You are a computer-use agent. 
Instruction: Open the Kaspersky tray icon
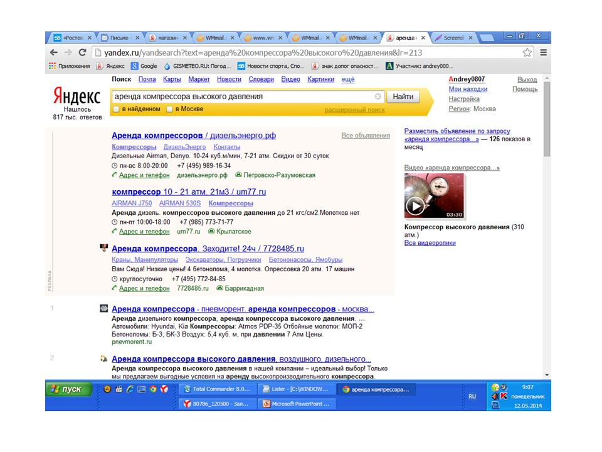(504, 396)
